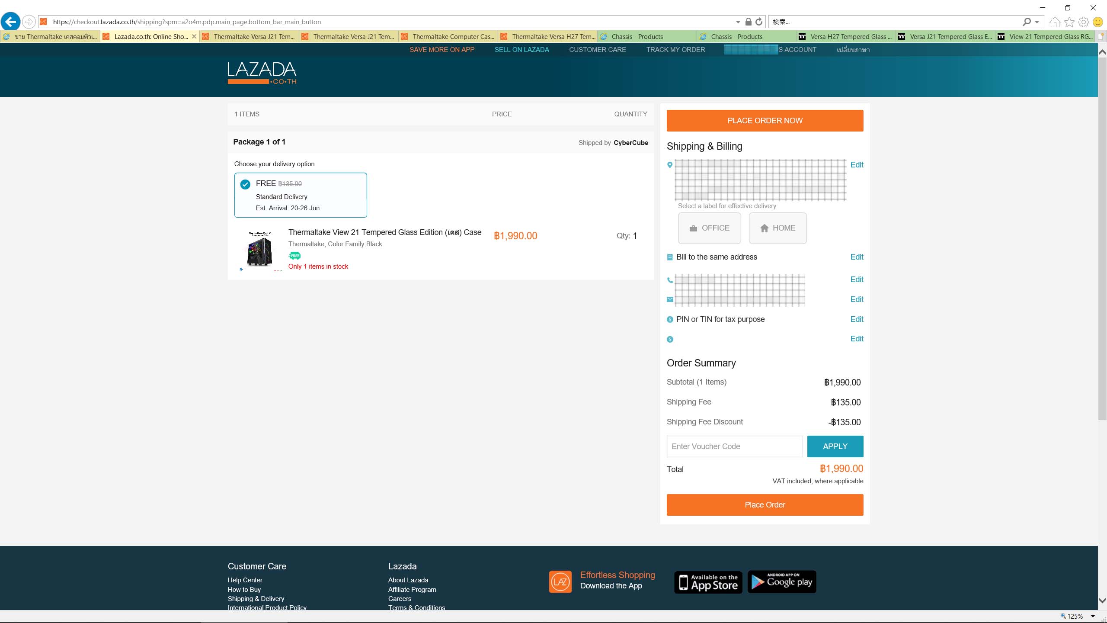Image resolution: width=1107 pixels, height=623 pixels.
Task: Switch to Thermaltake Computer Cas... tab
Action: pyautogui.click(x=448, y=36)
